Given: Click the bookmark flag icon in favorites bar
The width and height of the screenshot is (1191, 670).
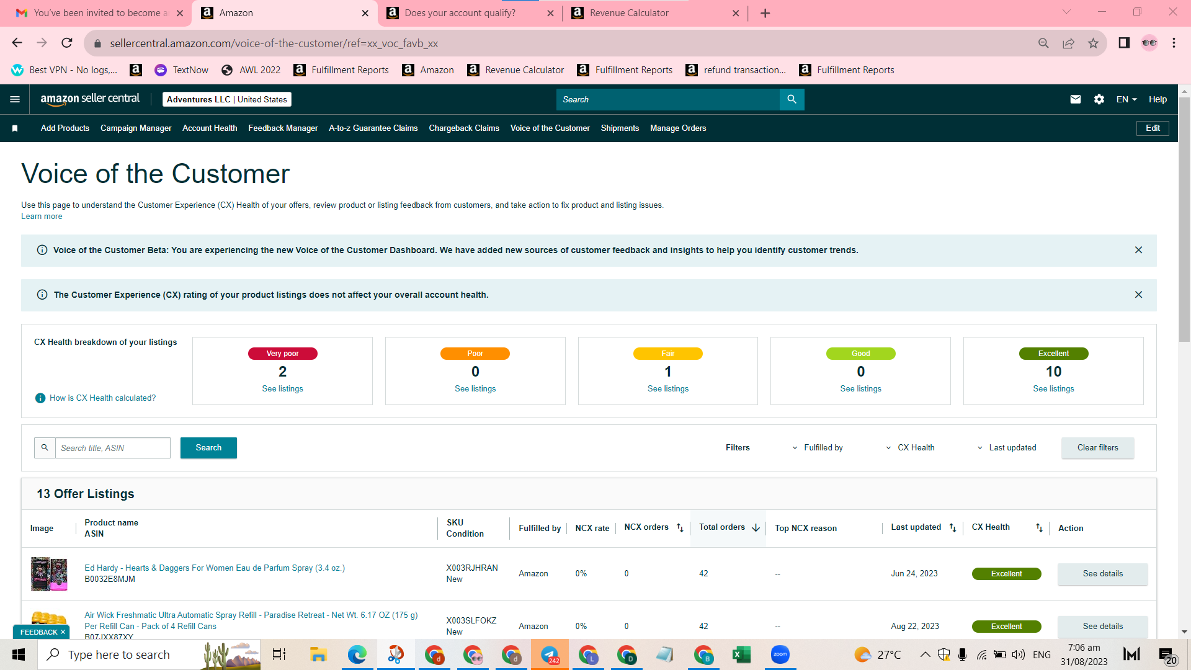Looking at the screenshot, I should [15, 128].
